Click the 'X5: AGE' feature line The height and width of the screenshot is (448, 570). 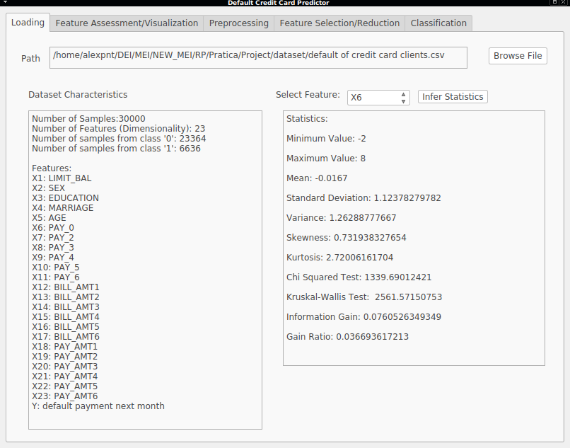[x=49, y=218]
